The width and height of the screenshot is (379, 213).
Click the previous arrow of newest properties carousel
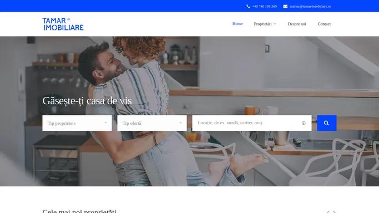click(328, 211)
